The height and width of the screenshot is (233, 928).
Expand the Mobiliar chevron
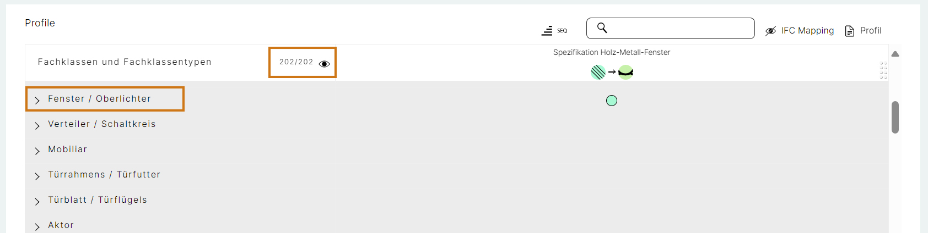(37, 151)
